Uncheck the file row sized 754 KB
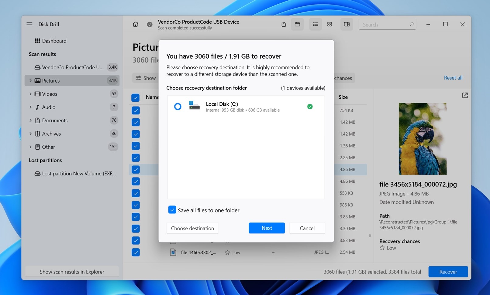 tap(136, 110)
